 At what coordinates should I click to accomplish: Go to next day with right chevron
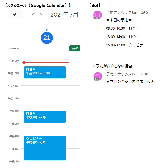click(41, 15)
